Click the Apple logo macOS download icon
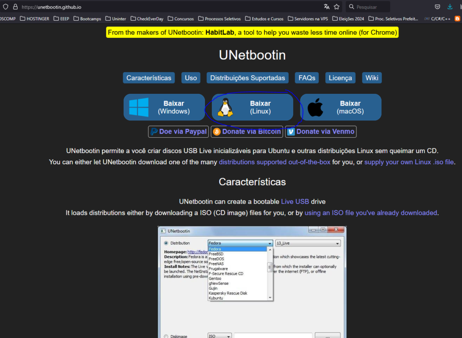462x338 pixels. (x=316, y=107)
